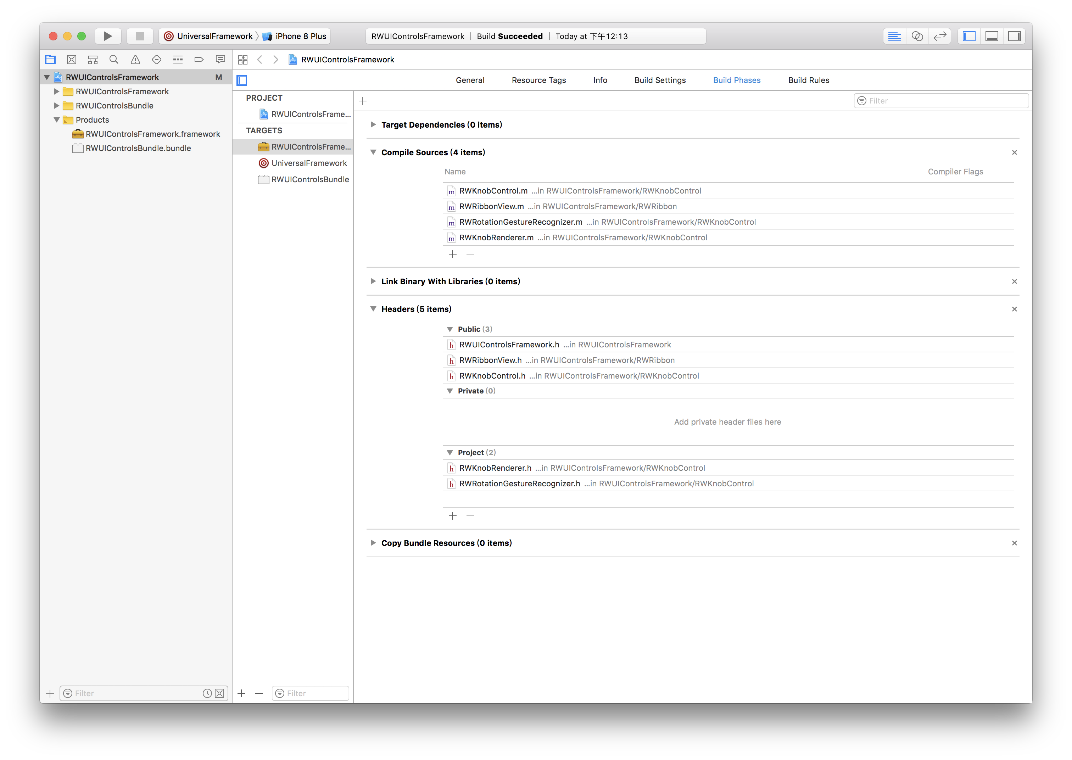1072x760 pixels.
Task: Switch to the General tab
Action: point(470,80)
